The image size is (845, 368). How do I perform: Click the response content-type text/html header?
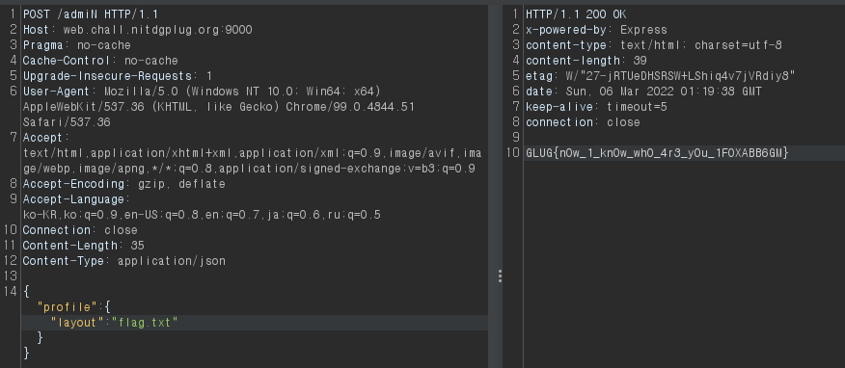(x=654, y=45)
